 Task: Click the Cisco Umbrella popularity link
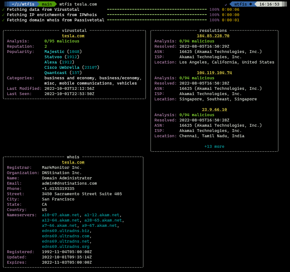(x=62, y=67)
